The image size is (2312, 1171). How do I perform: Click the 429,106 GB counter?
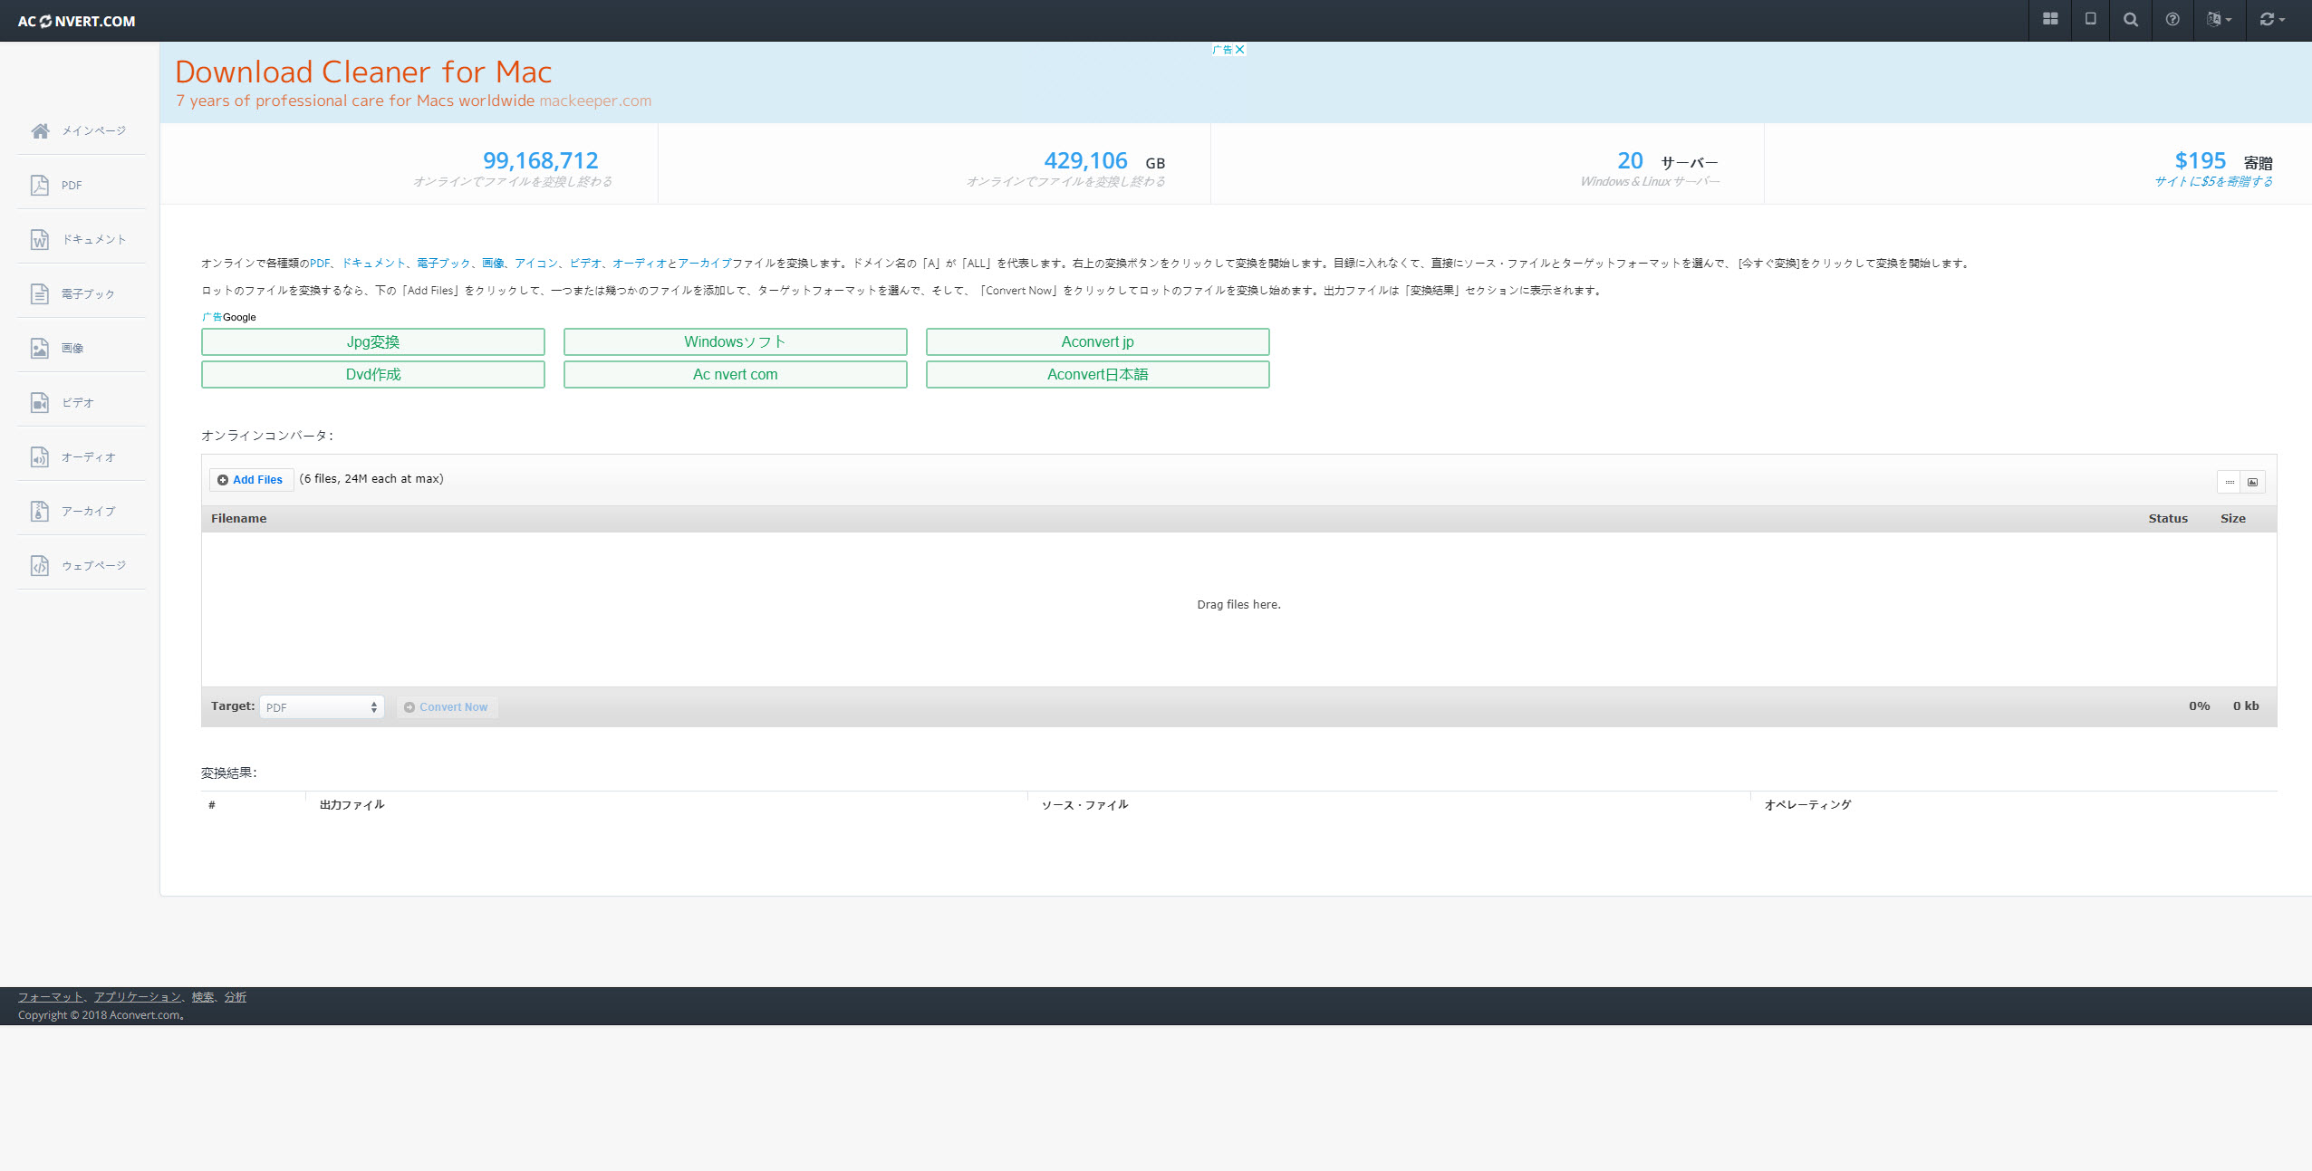[x=1104, y=161]
